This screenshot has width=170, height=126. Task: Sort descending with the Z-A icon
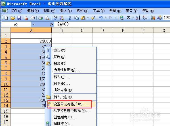145,18
